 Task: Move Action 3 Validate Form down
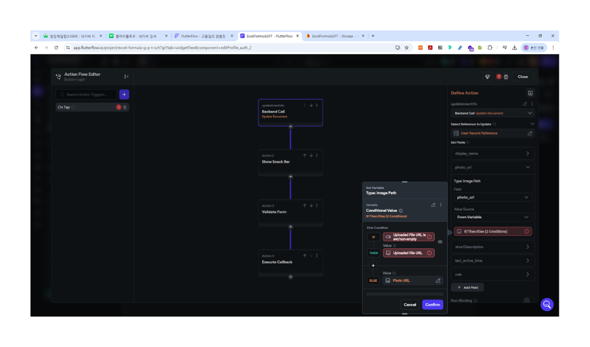(311, 205)
